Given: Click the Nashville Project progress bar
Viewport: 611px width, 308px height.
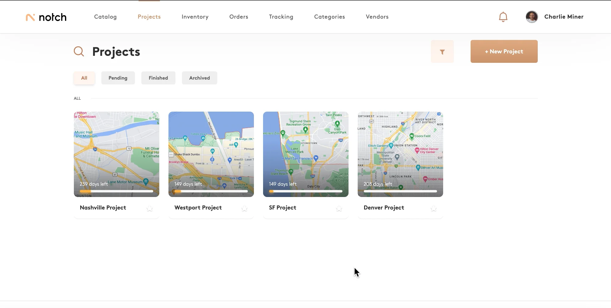Looking at the screenshot, I should point(117,191).
